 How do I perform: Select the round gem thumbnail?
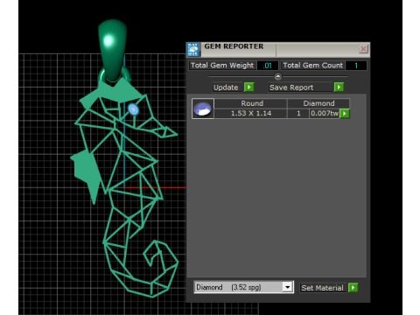203,108
